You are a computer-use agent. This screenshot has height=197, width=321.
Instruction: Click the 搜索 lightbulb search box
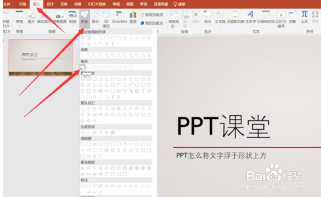point(179,4)
